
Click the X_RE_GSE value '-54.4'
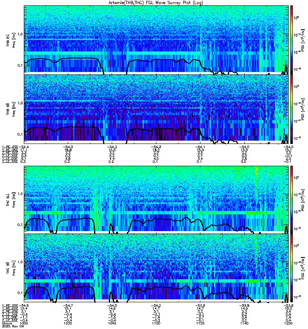[24, 147]
